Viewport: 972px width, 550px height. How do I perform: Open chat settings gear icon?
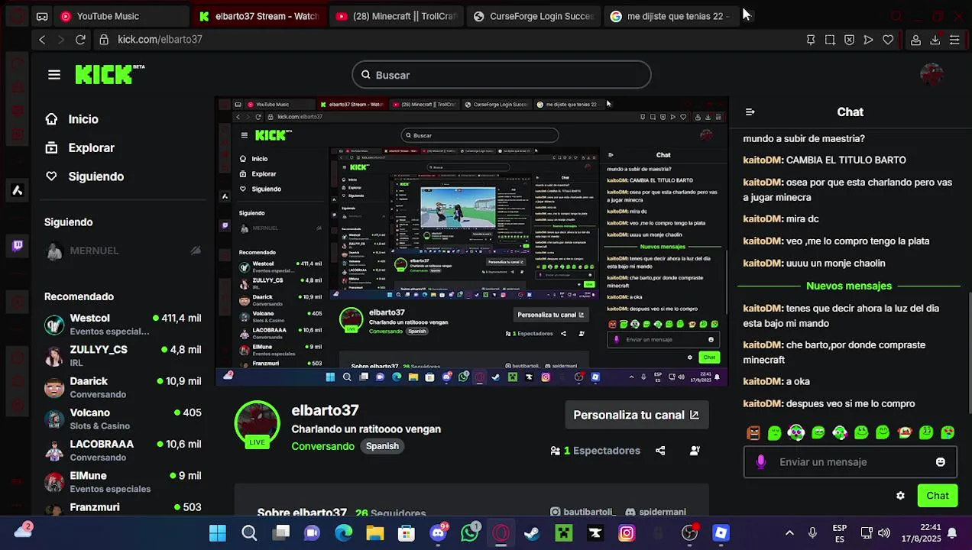(x=900, y=496)
